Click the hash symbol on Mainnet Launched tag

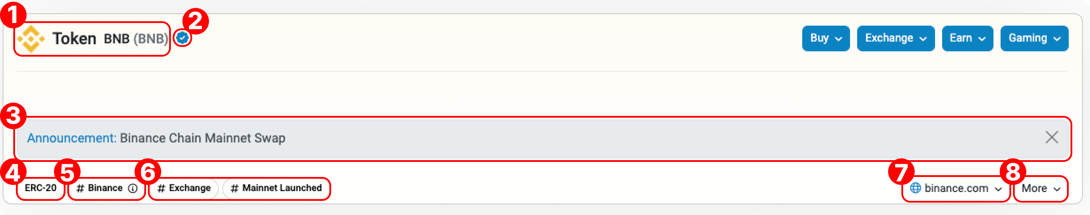[235, 188]
